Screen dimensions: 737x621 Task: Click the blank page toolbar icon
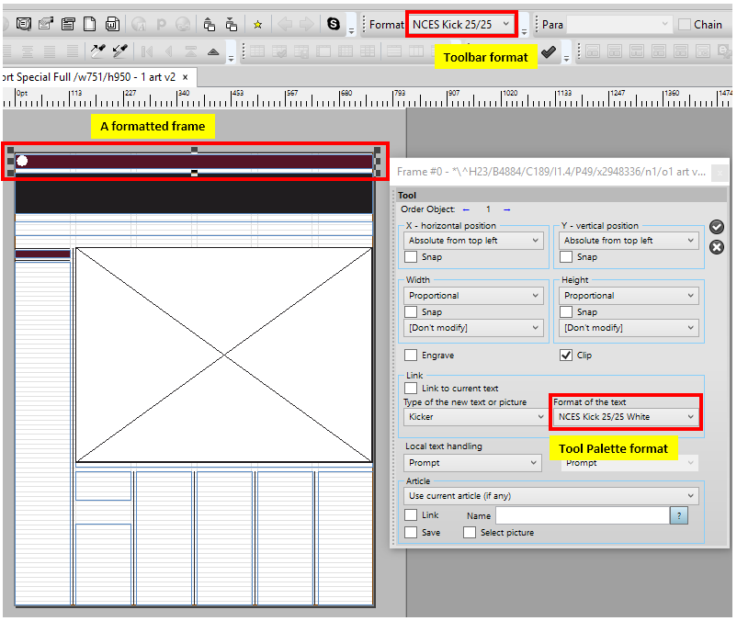89,24
